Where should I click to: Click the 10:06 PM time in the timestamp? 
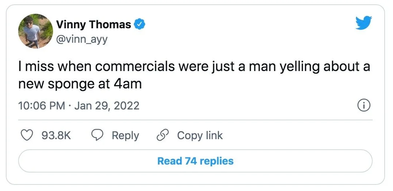click(x=42, y=106)
